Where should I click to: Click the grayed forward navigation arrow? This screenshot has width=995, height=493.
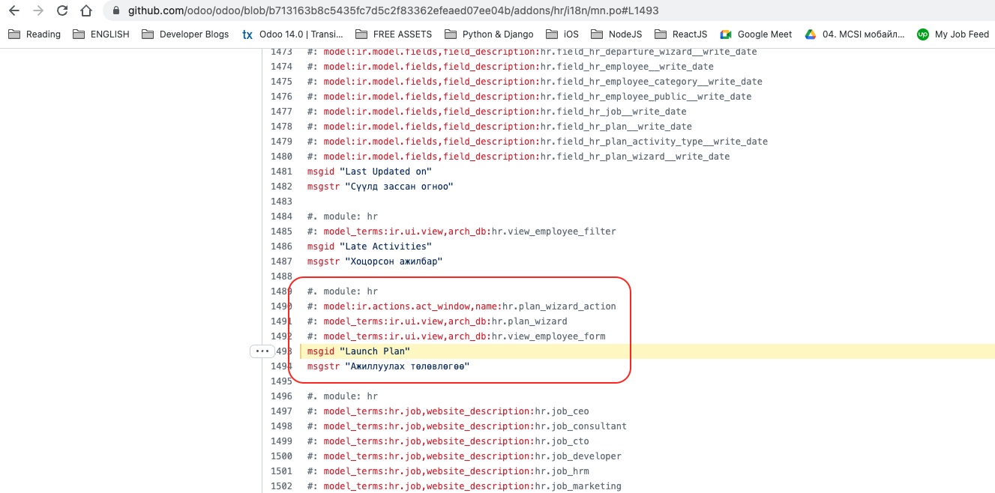[x=38, y=11]
